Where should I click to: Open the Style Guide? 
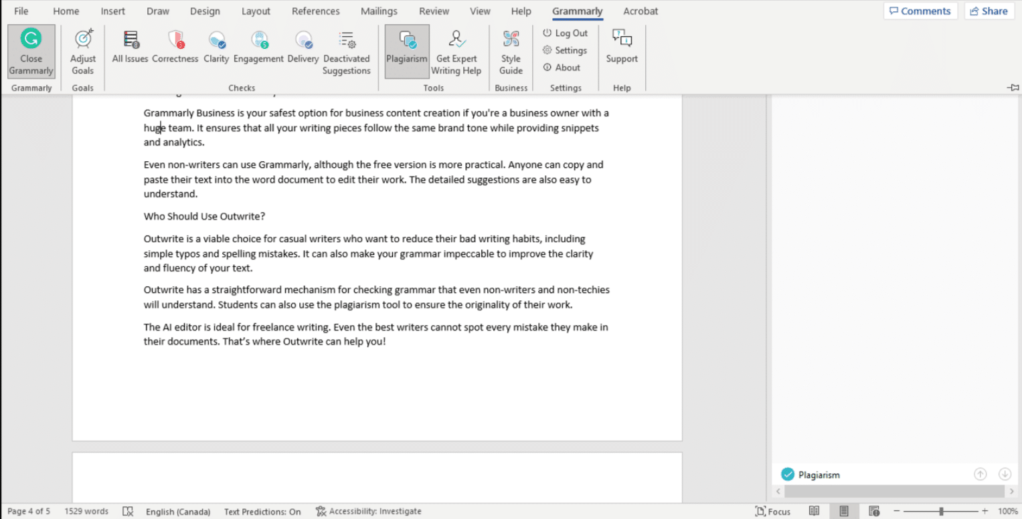tap(511, 52)
